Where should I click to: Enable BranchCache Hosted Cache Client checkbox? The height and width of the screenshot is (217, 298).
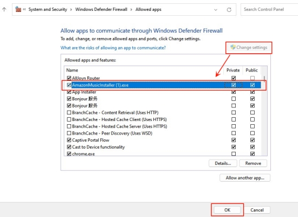point(69,119)
